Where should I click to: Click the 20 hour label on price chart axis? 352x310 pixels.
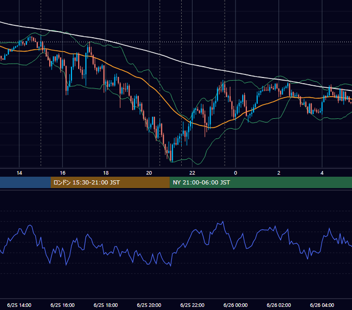[x=149, y=173]
